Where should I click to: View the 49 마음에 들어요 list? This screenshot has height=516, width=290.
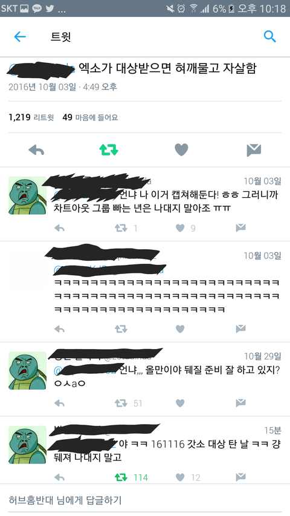point(90,117)
